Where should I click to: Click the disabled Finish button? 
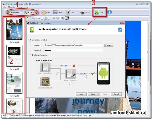[x=105, y=94]
